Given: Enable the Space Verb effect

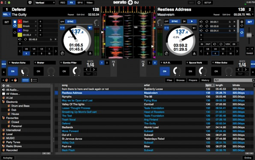Looking at the screenshot, I should pyautogui.click(x=190, y=71).
